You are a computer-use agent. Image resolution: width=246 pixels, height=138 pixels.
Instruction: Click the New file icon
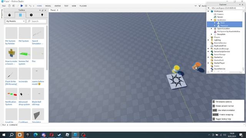[x=9, y=6]
